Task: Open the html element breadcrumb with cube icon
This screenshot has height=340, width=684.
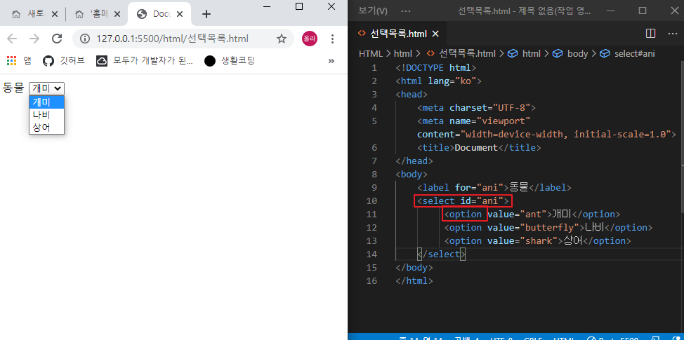Action: tap(525, 53)
